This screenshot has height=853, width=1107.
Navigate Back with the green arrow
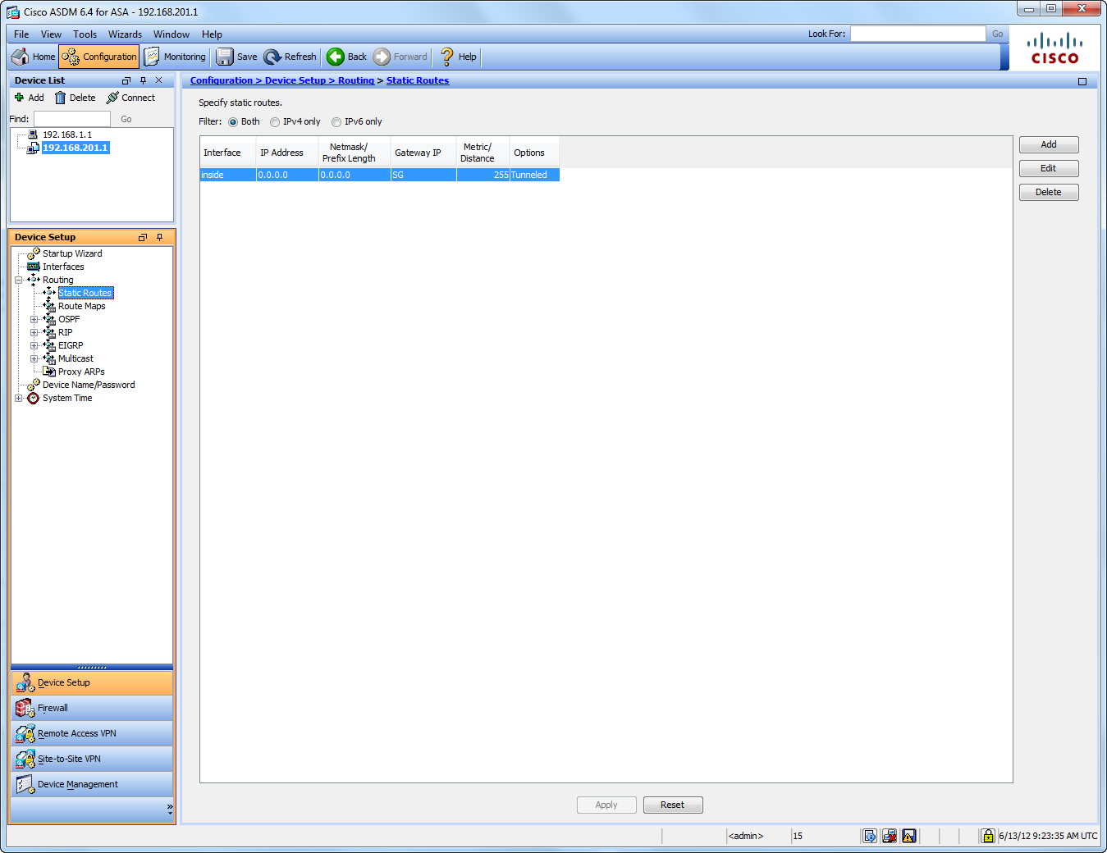tap(346, 57)
